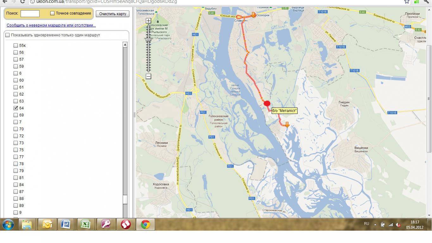Check the route 56 checkbox
The width and height of the screenshot is (432, 243).
(x=16, y=52)
